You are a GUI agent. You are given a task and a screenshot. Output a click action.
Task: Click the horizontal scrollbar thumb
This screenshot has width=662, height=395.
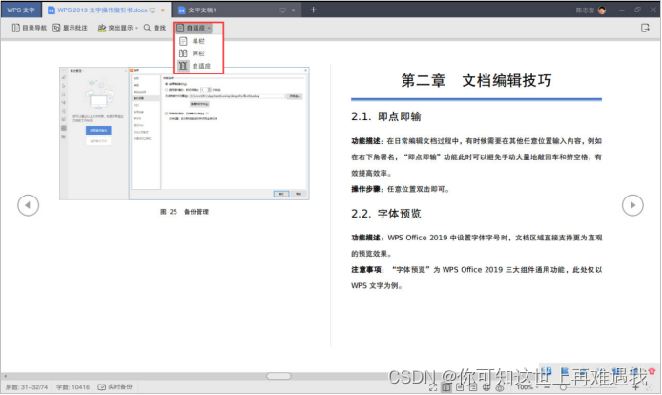279,376
